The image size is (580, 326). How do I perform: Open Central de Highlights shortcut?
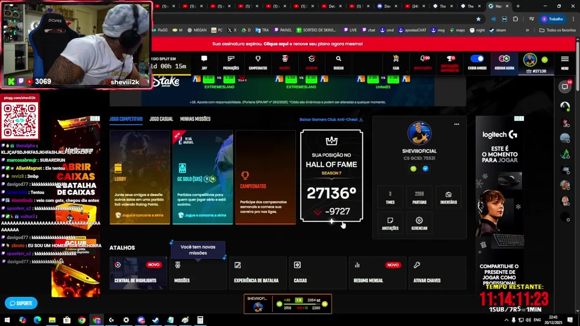(138, 273)
